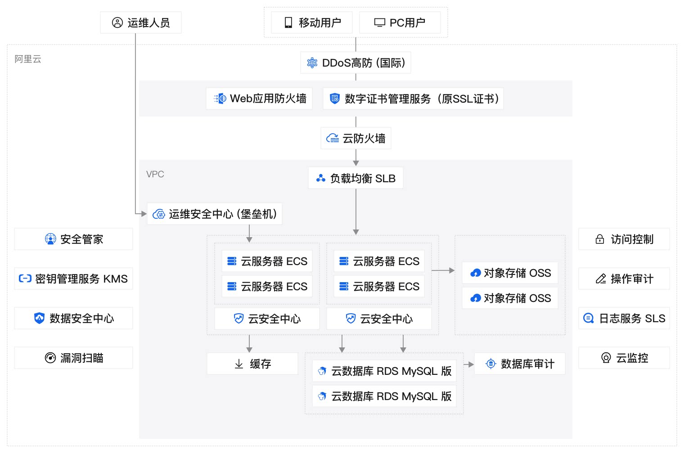684x459 pixels.
Task: Open the DDoS高防 (国际) label
Action: pos(364,63)
